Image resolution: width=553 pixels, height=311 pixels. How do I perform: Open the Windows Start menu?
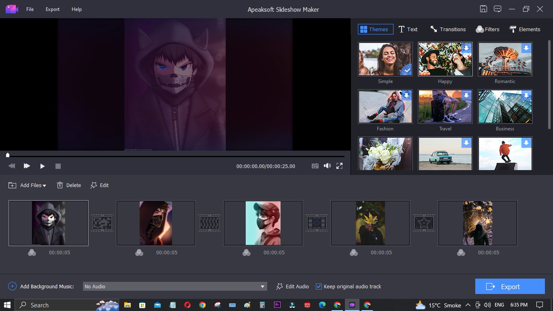coord(7,305)
